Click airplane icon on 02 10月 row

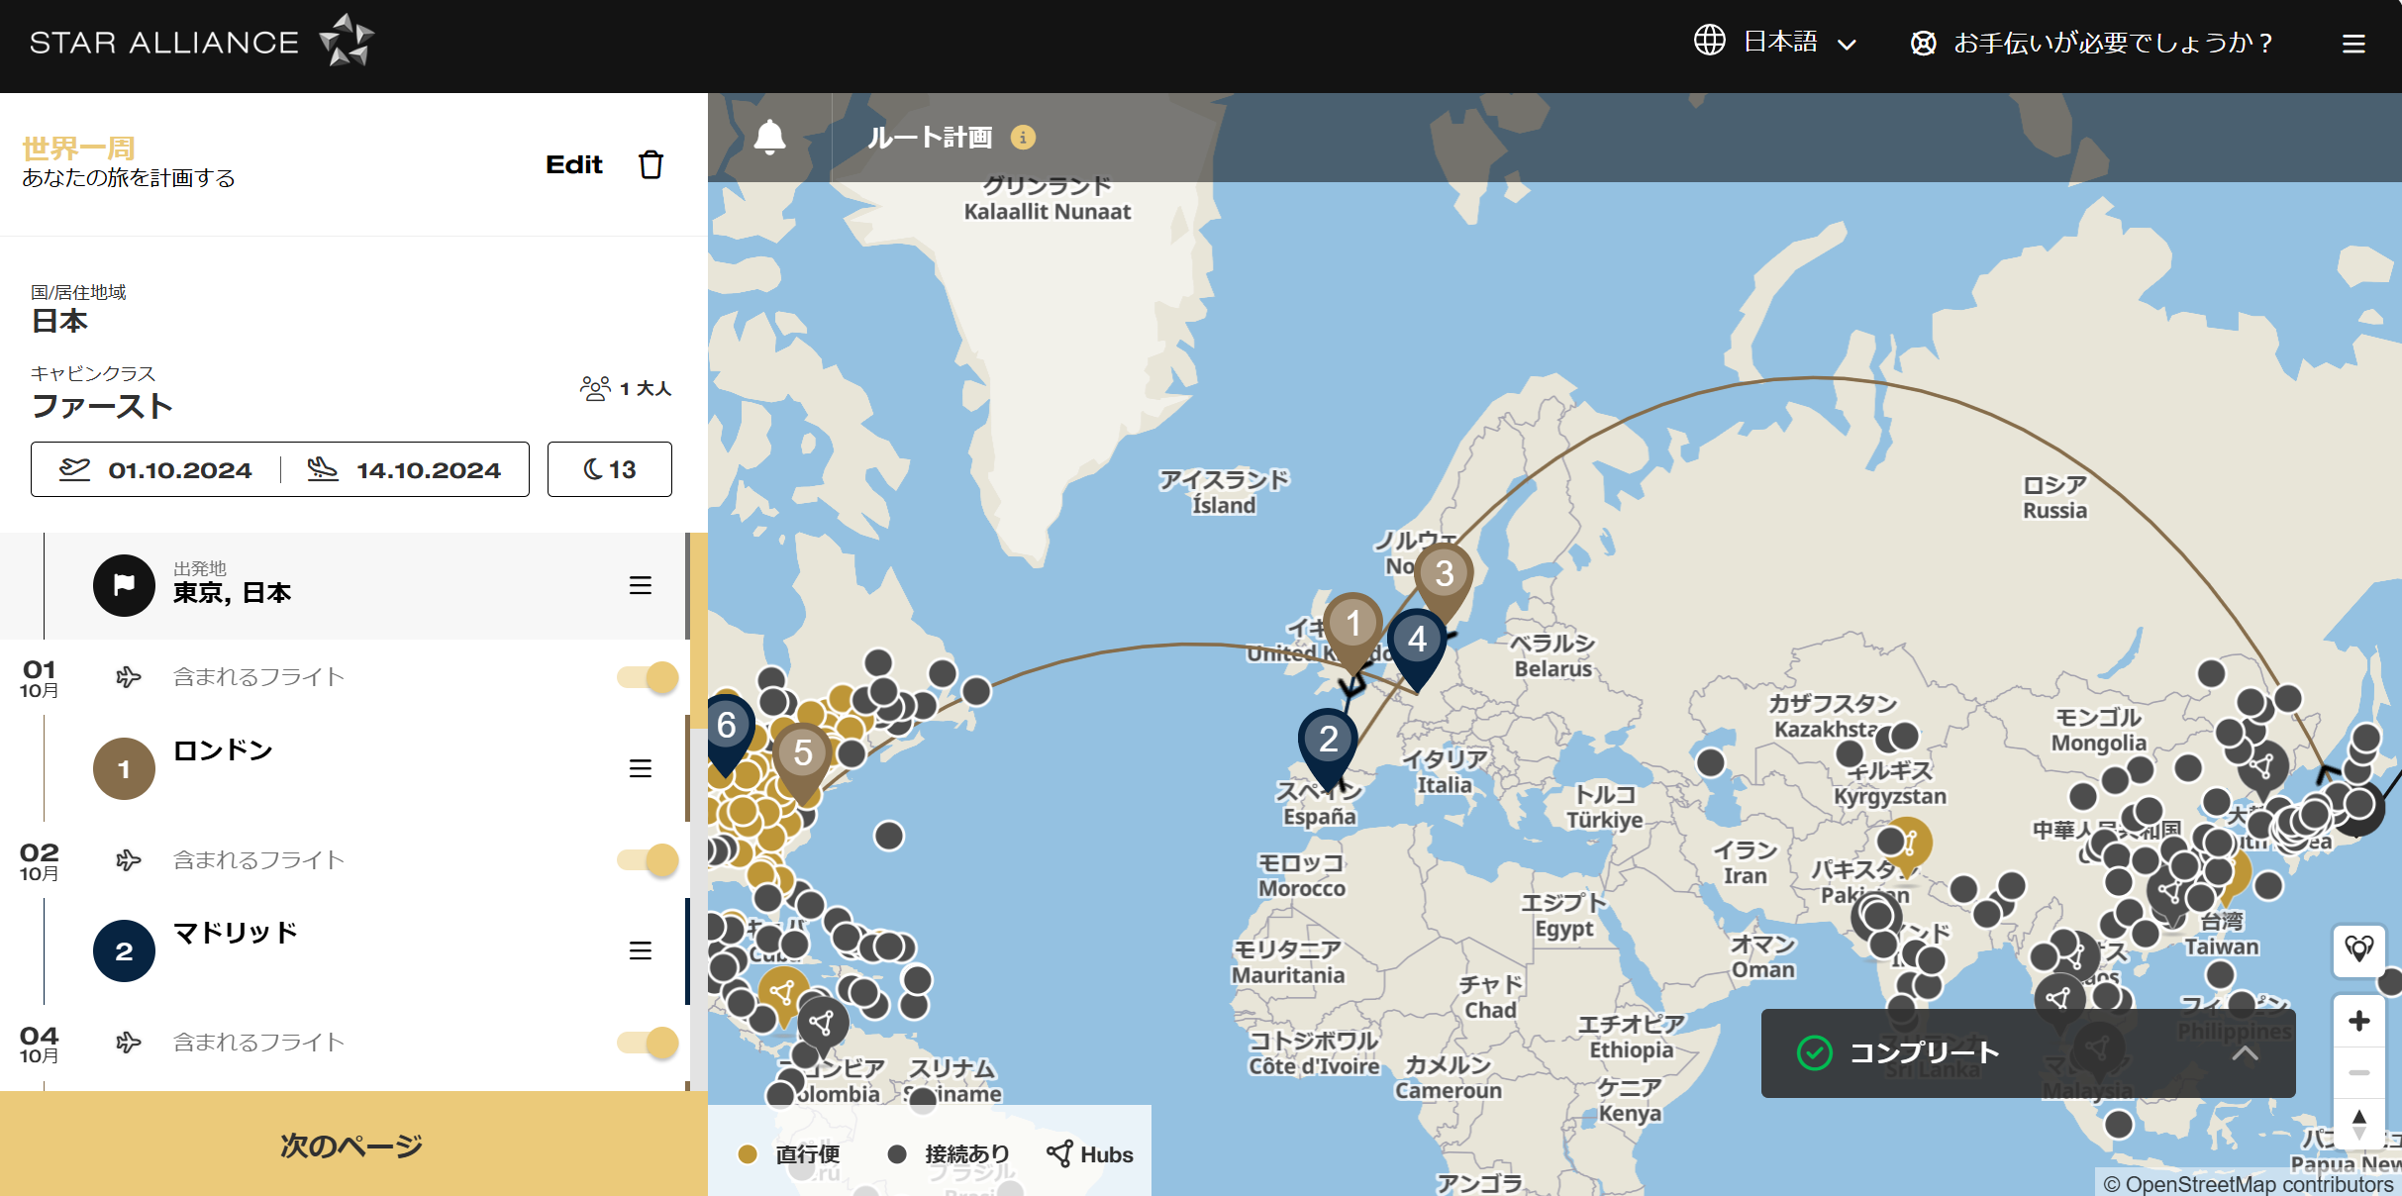(x=128, y=859)
